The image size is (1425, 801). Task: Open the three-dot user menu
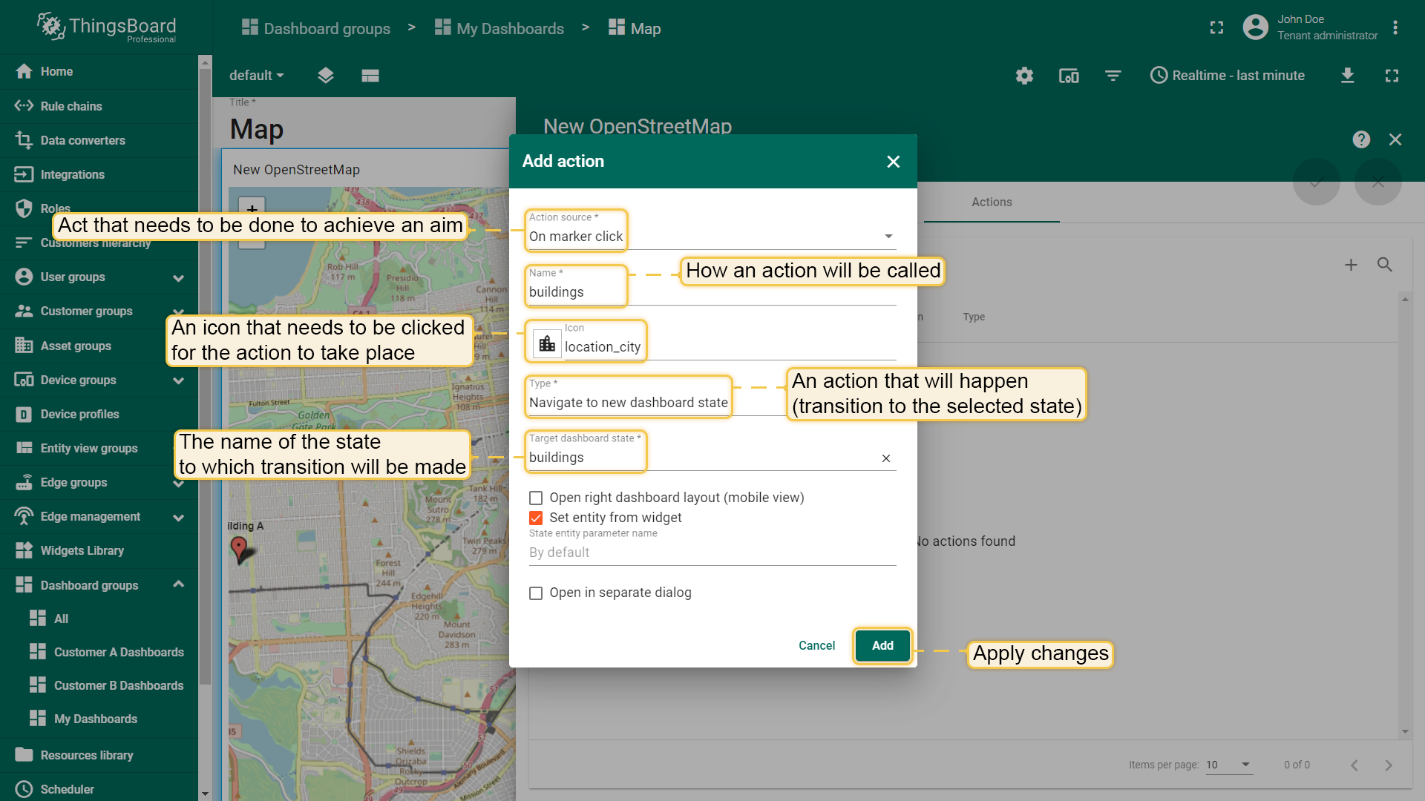coord(1395,27)
